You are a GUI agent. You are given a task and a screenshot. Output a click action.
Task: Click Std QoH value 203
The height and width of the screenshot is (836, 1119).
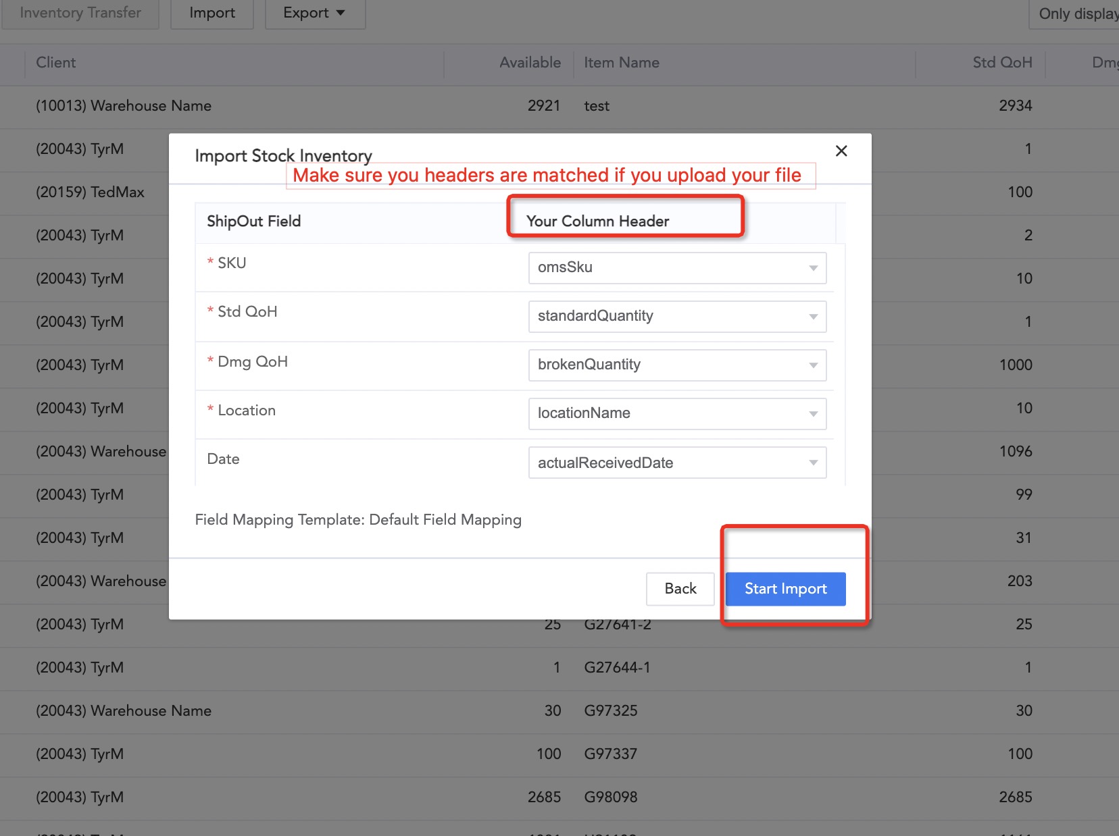click(1020, 581)
